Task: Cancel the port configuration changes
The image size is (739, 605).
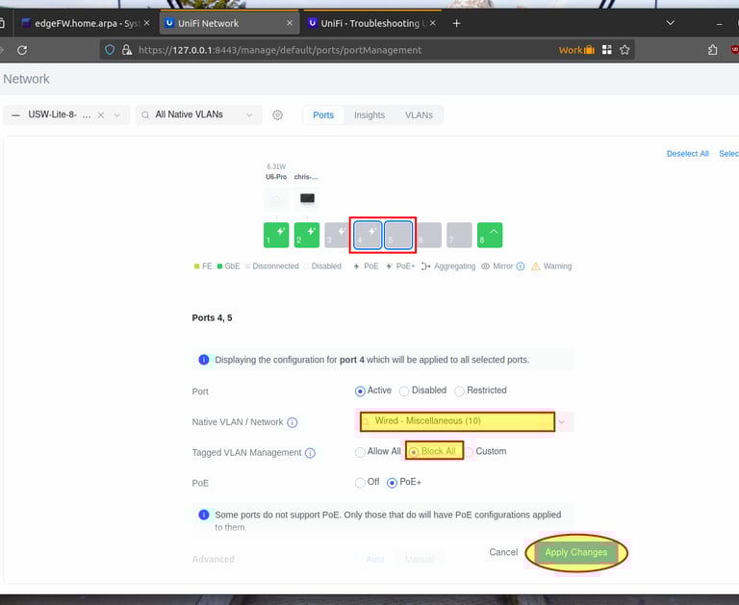Action: (503, 552)
